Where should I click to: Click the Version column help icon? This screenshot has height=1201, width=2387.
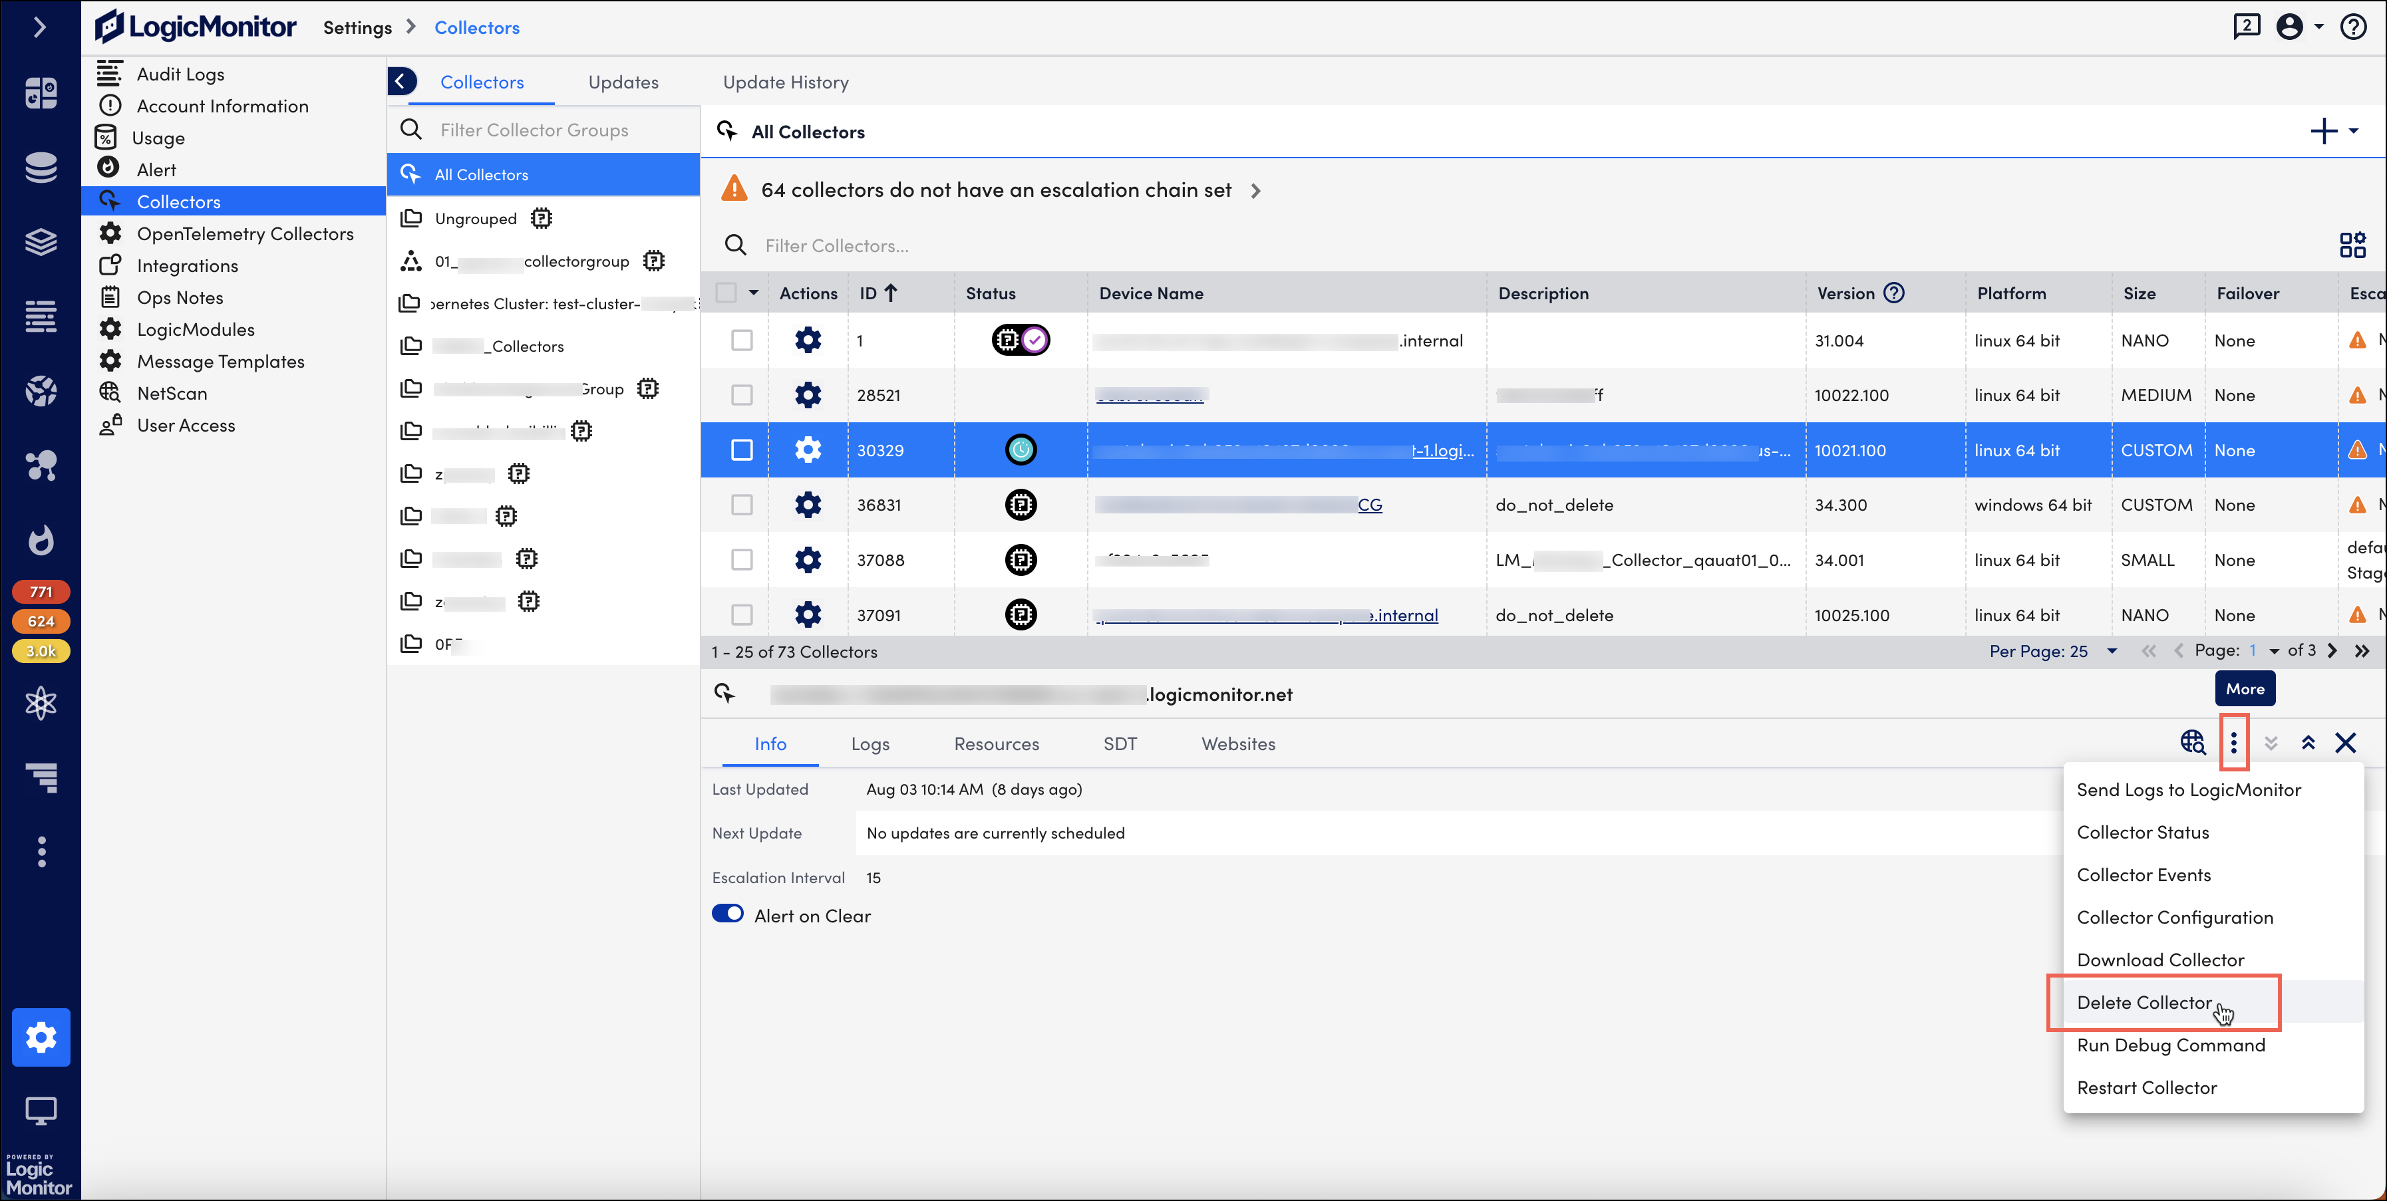click(1894, 293)
